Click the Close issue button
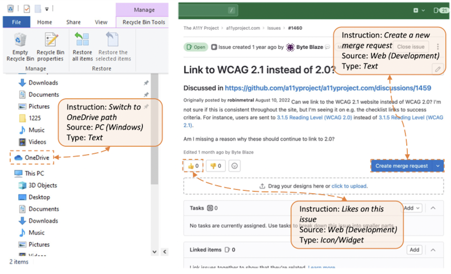451x274 pixels. [x=410, y=47]
